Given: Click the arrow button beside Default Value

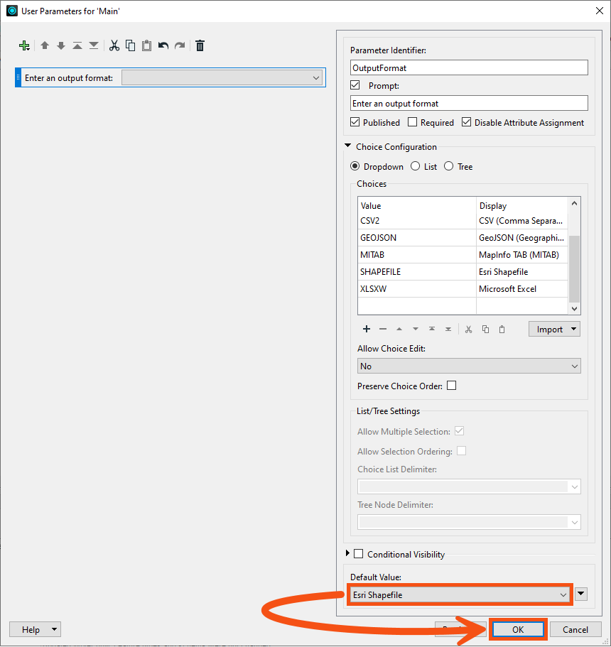Looking at the screenshot, I should 581,594.
